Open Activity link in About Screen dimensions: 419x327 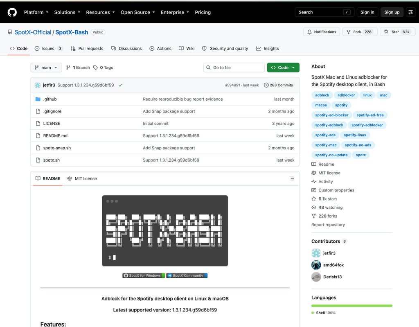pyautogui.click(x=322, y=182)
